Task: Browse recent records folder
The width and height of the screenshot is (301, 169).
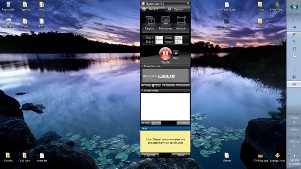Action: click(182, 85)
